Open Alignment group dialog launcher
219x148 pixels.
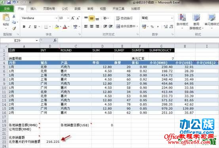point(137,34)
